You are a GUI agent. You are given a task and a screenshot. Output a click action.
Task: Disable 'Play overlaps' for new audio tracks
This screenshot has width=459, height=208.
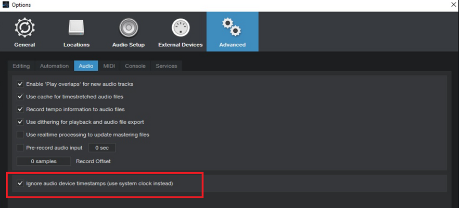pyautogui.click(x=20, y=84)
